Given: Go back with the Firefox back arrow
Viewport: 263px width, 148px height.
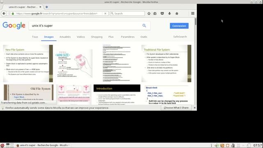Looking at the screenshot, I should pyautogui.click(x=4, y=14).
